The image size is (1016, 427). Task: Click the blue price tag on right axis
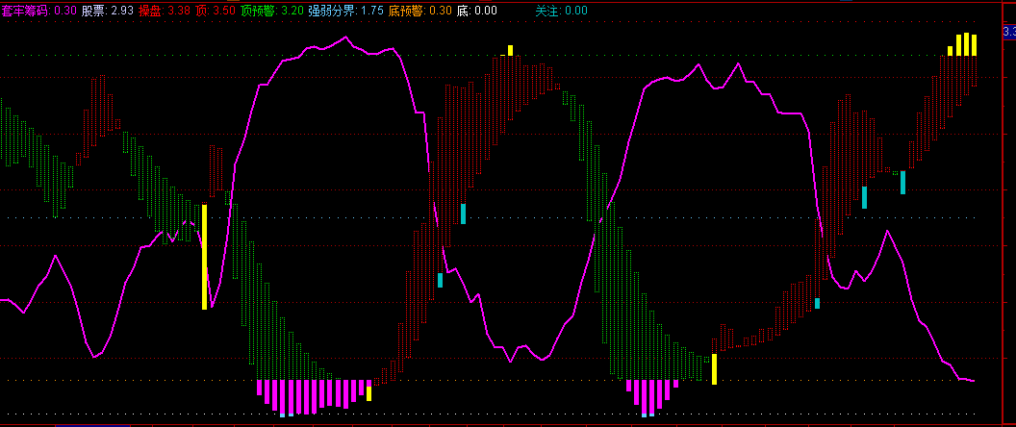tap(1009, 33)
